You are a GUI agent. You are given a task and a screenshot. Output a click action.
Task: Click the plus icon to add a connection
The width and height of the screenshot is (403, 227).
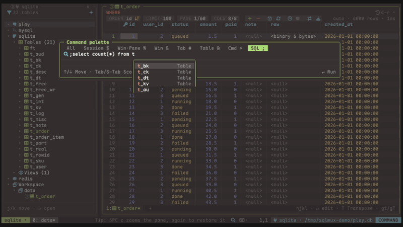tap(91, 12)
